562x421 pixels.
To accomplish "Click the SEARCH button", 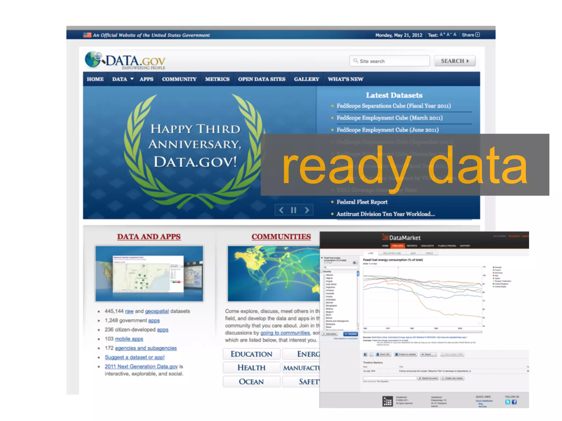I will pyautogui.click(x=455, y=61).
